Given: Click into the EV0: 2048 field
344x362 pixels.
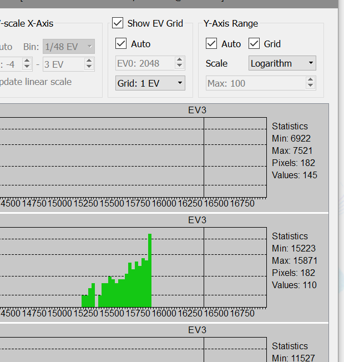Looking at the screenshot, I should coord(144,63).
